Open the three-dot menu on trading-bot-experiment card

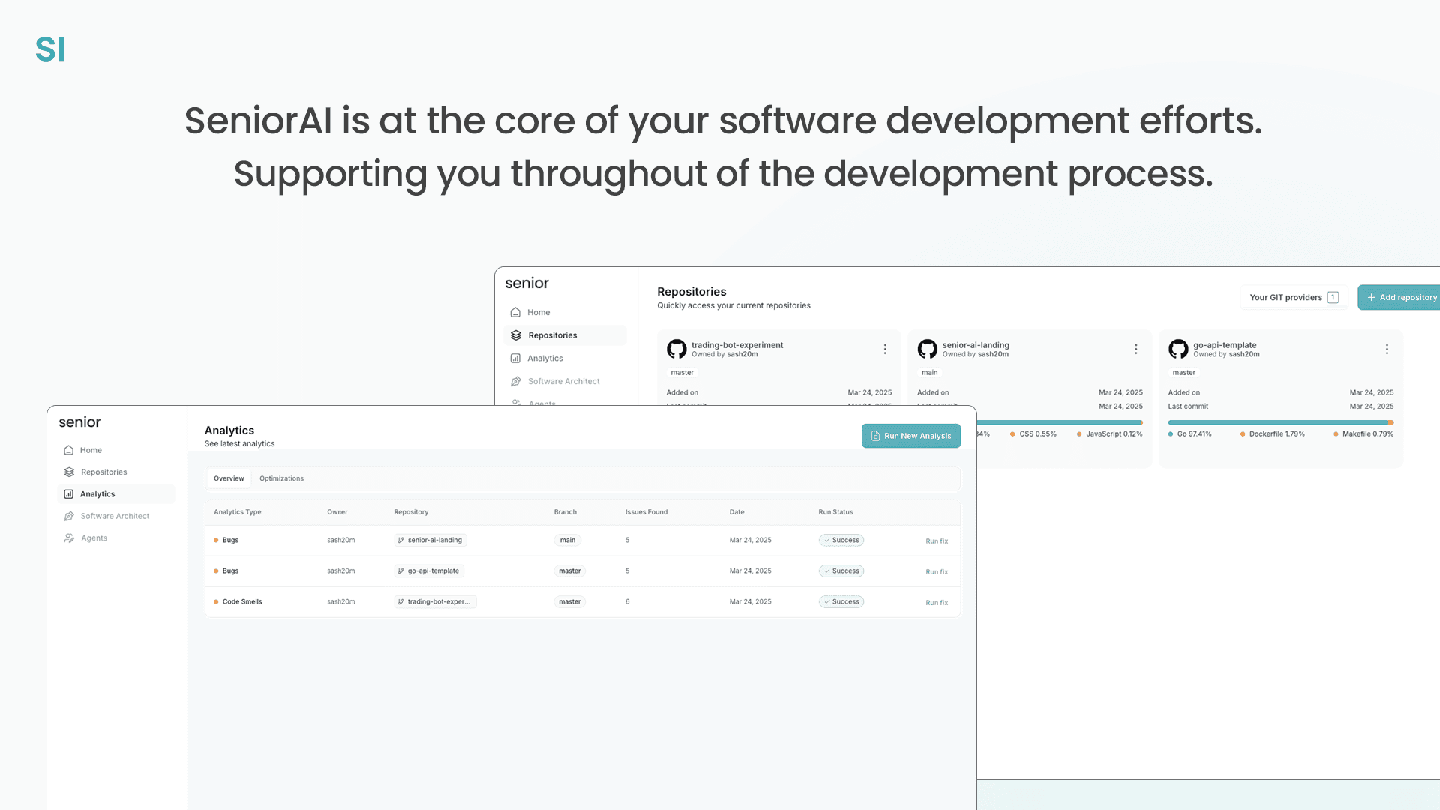coord(885,349)
